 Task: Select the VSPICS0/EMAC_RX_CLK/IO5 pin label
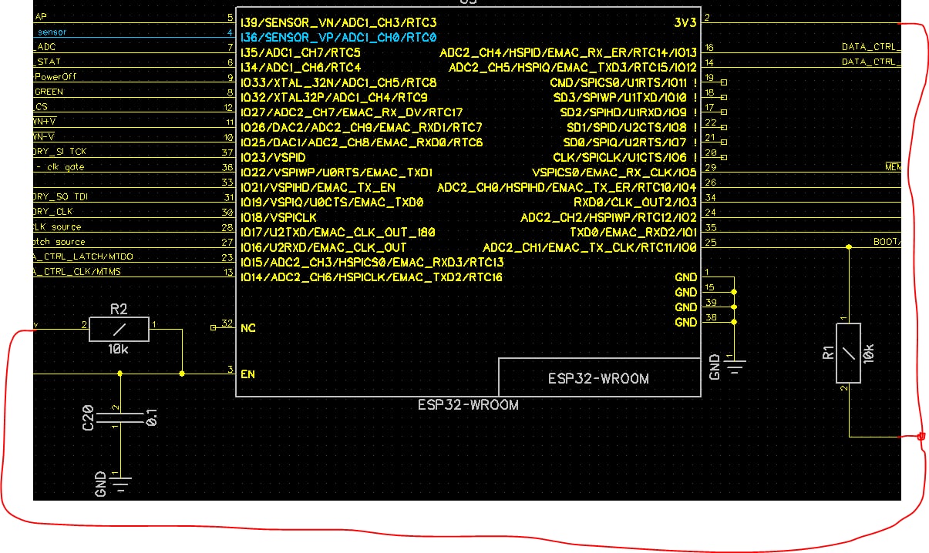614,173
